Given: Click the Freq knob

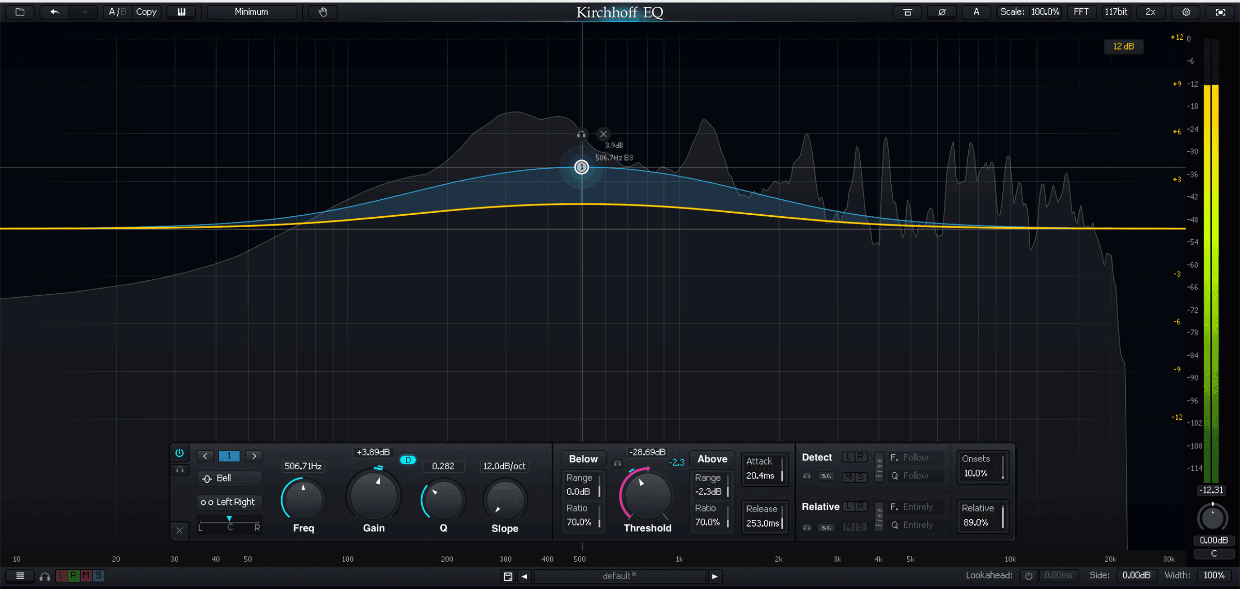Looking at the screenshot, I should tap(303, 499).
